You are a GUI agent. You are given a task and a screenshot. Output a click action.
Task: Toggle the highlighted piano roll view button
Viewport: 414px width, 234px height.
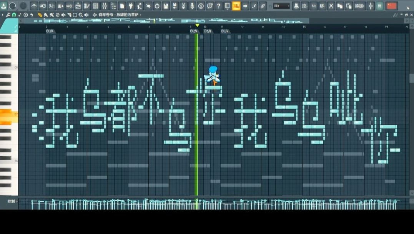click(x=236, y=6)
